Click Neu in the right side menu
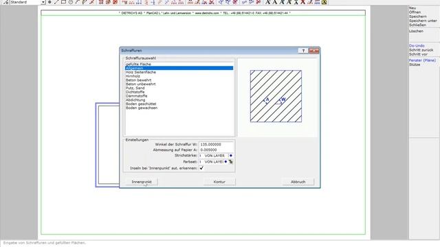Viewport: 440px width, 247px height. [412, 8]
